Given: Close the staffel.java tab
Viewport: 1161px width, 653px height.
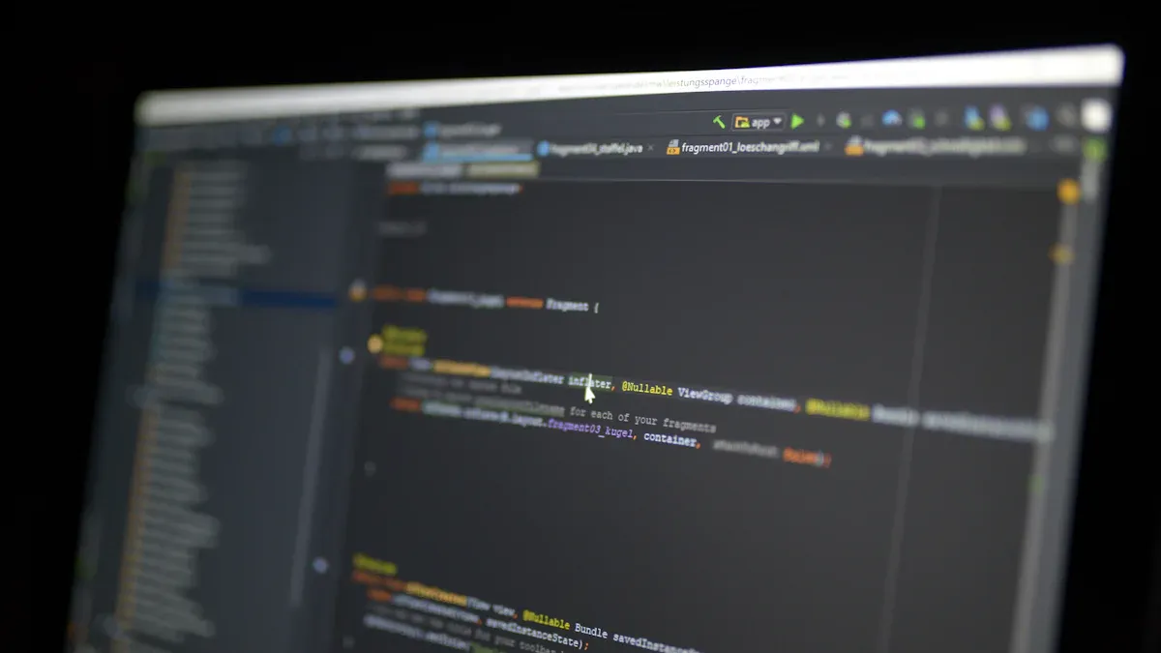Looking at the screenshot, I should coord(650,149).
